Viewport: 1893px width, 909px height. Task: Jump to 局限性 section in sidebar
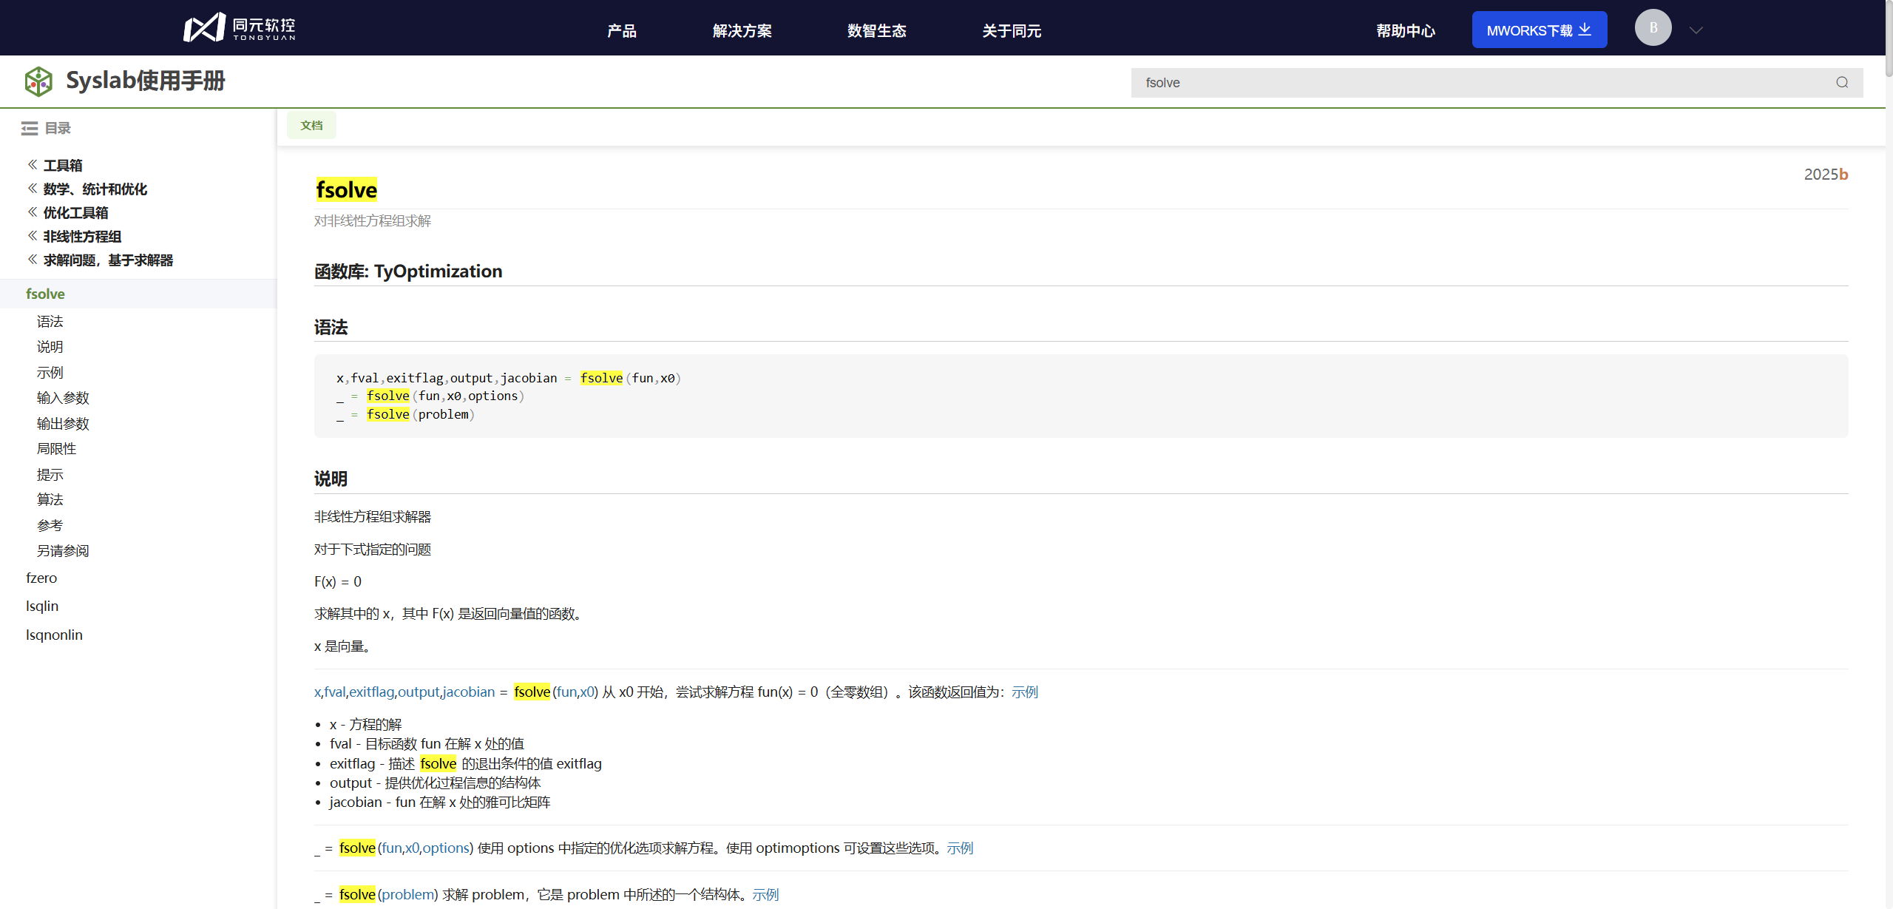[57, 449]
